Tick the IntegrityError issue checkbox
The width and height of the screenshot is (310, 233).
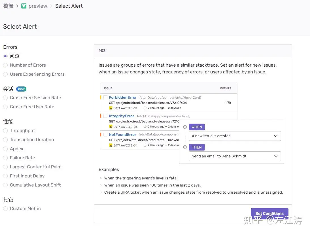click(105, 116)
